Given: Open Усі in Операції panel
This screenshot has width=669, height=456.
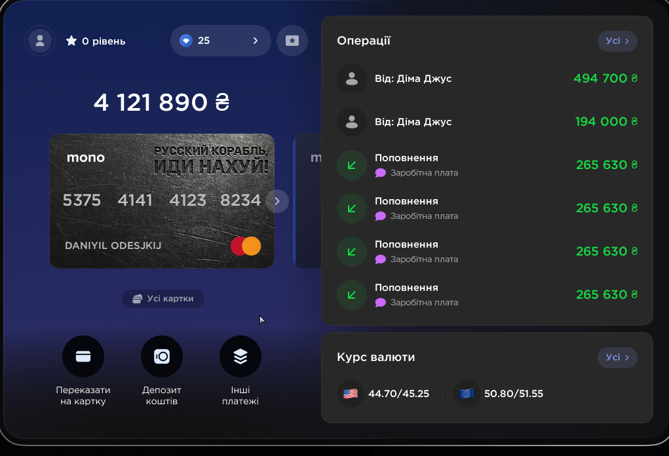Looking at the screenshot, I should pos(617,41).
